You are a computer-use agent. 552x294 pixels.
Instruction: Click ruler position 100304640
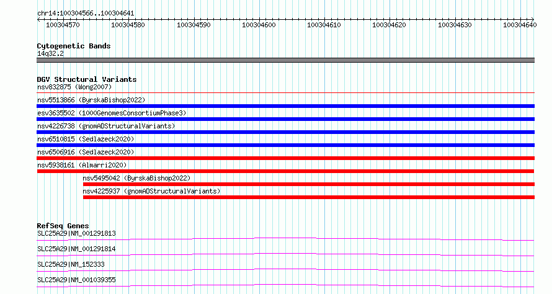[520, 25]
